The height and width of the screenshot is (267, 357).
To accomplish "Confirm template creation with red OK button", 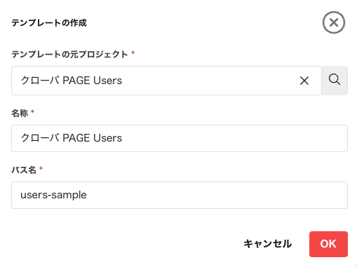I will (328, 244).
